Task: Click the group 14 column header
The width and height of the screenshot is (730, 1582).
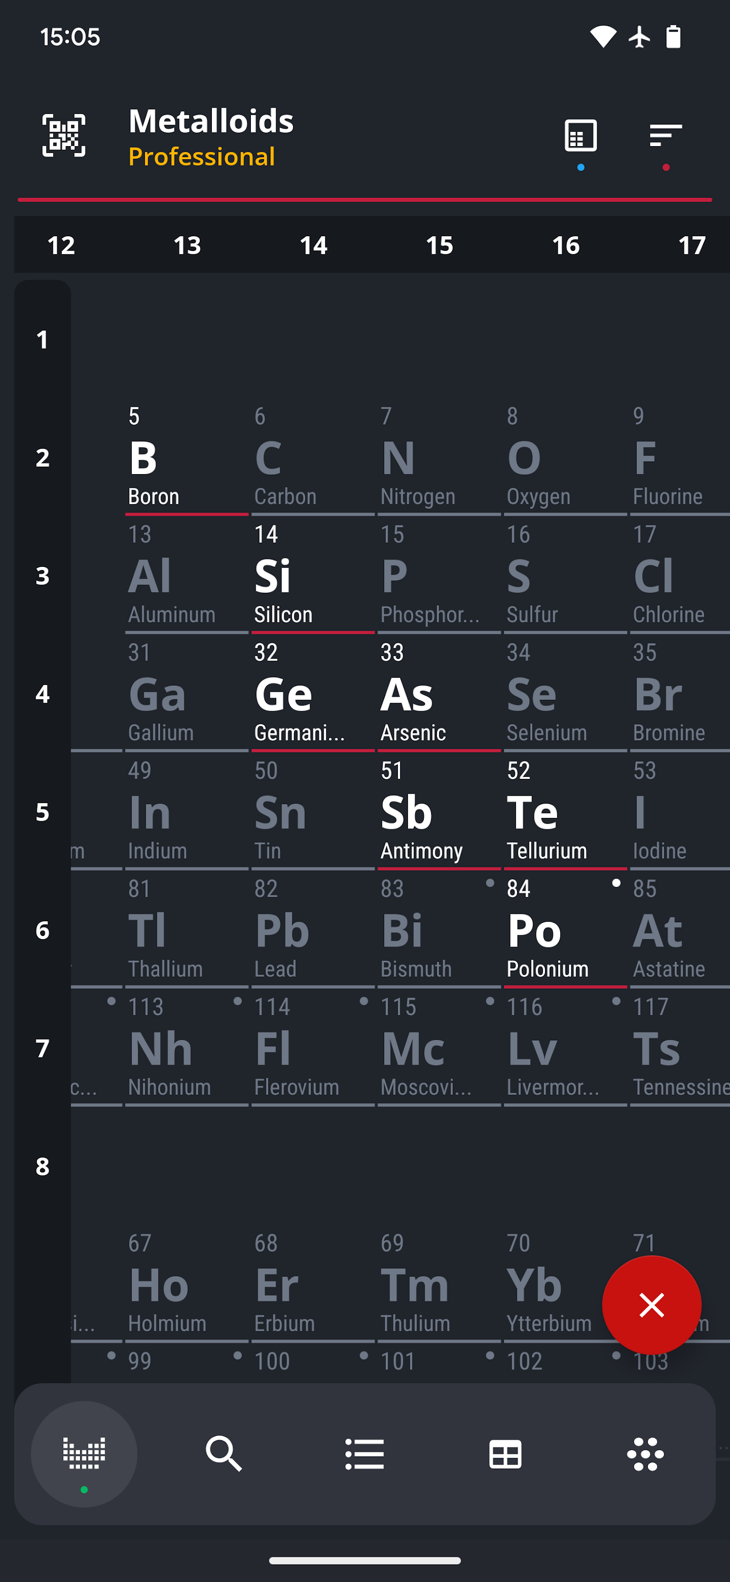Action: click(313, 245)
